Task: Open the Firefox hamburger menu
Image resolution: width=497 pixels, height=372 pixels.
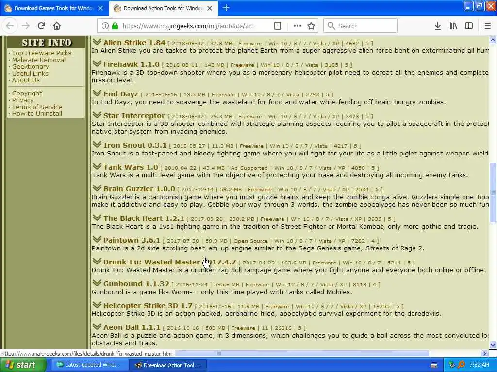Action: [x=488, y=26]
